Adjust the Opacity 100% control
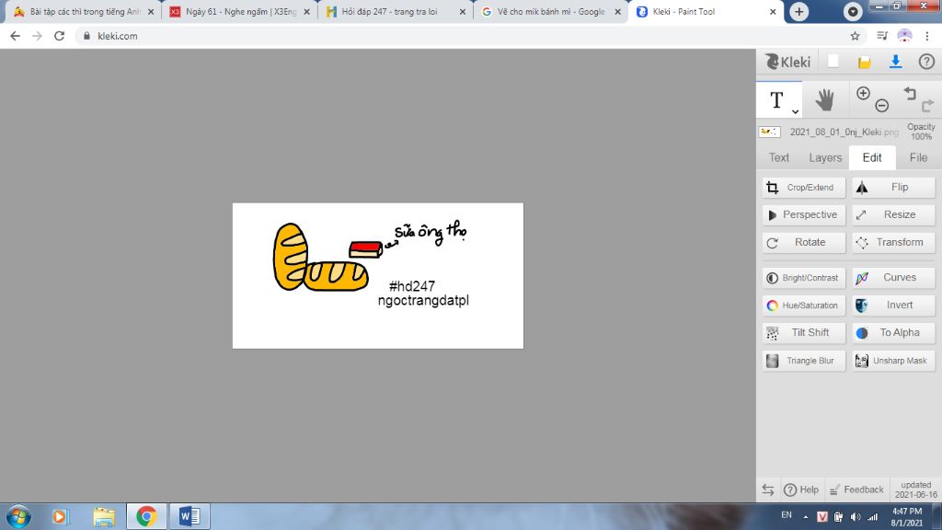 (x=921, y=132)
